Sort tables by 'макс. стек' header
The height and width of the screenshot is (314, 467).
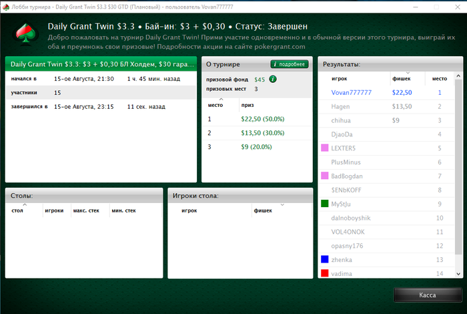point(86,210)
